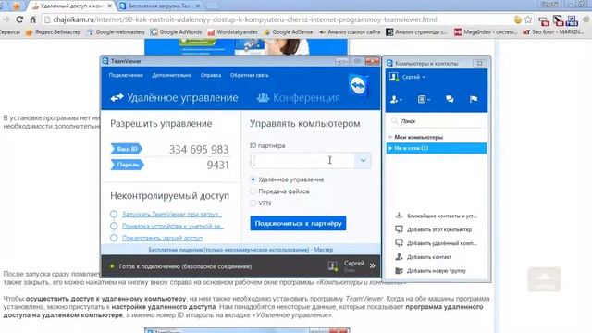The height and width of the screenshot is (333, 592).
Task: Switch to Бесплатная загрузка browser tab
Action: (159, 6)
